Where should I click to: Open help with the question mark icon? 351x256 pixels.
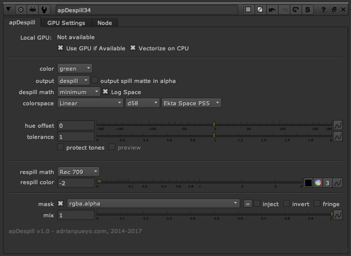(x=323, y=10)
